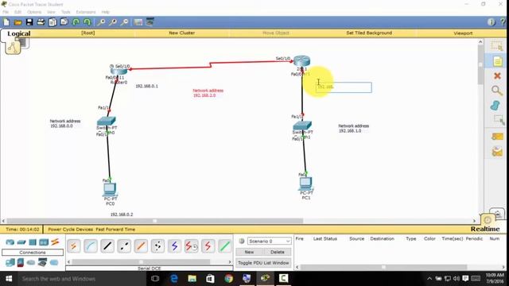Choose the Resize Shape tool
Screen dimensions: 509x286
click(498, 120)
